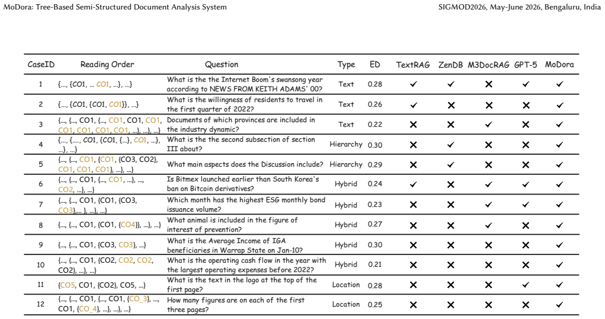Screen dimensions: 605x319
Task: Click the Location type cell in case 11
Action: pos(345,285)
